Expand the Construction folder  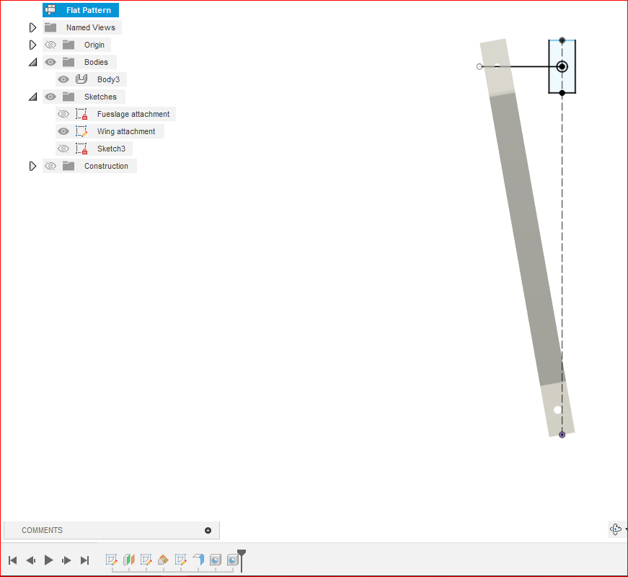(32, 166)
